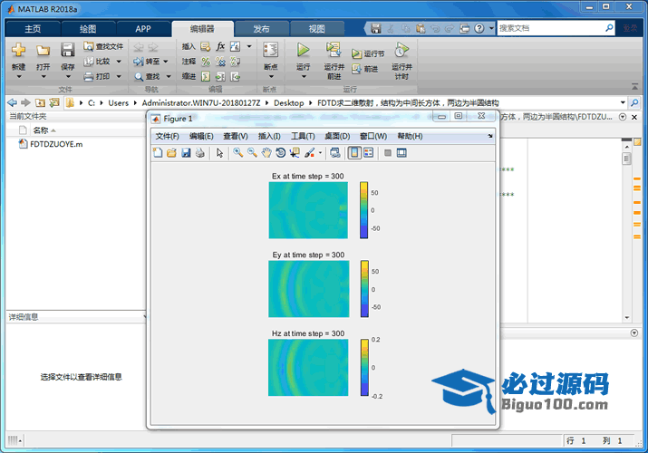Viewport: 648px width, 453px height.
Task: Toggle Insert Colorbar in figure toolbar
Action: [354, 153]
